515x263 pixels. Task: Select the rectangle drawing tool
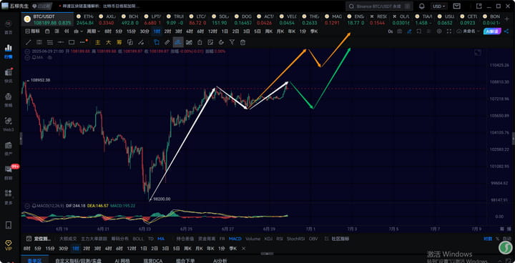72,42
